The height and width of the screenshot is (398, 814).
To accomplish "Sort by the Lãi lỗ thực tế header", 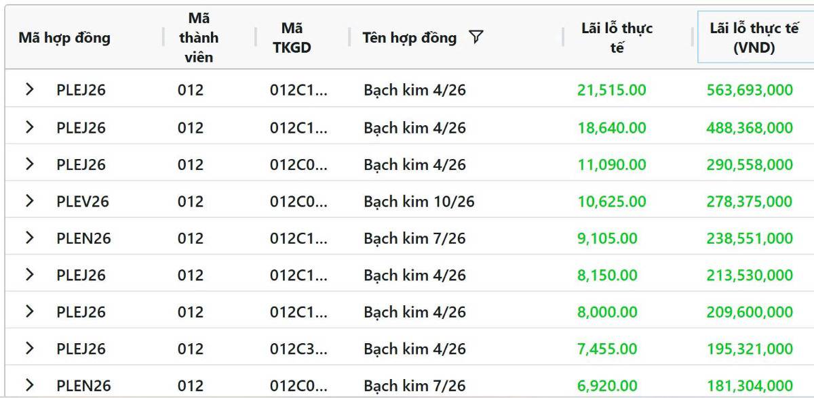I will (617, 38).
